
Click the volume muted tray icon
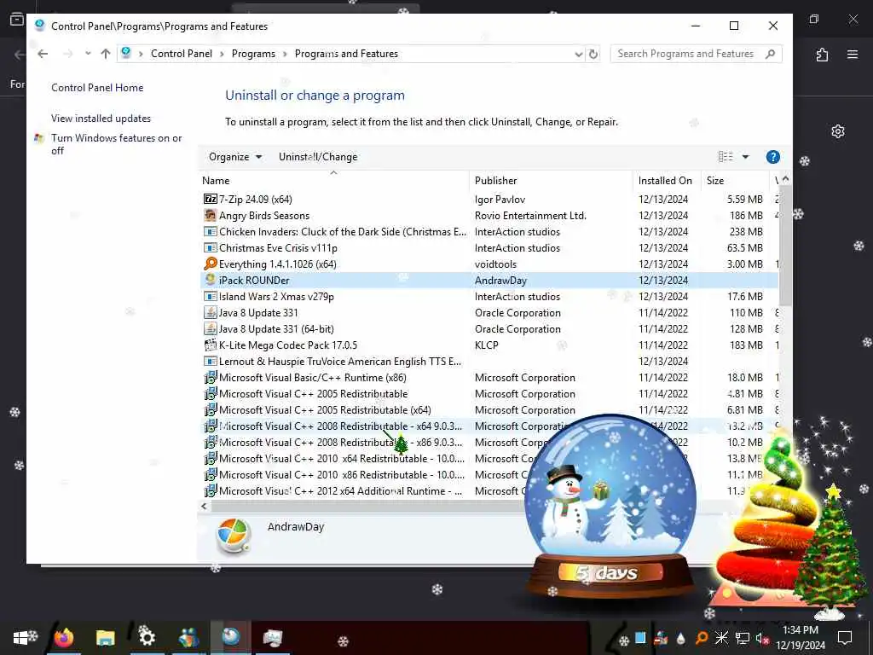click(x=762, y=638)
